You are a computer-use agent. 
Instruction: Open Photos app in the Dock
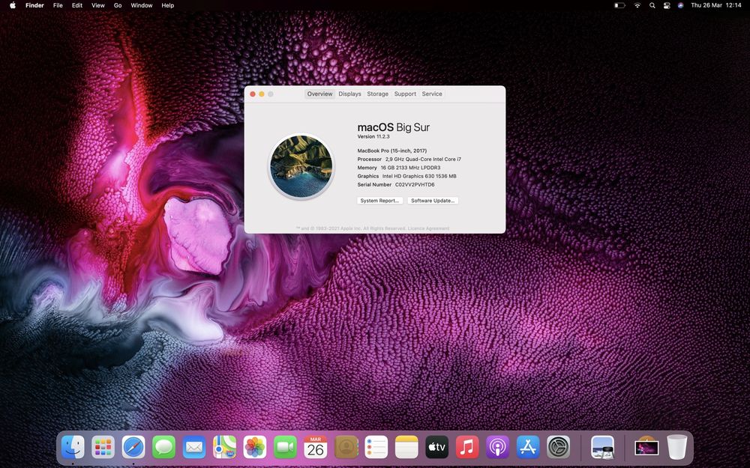(x=255, y=448)
